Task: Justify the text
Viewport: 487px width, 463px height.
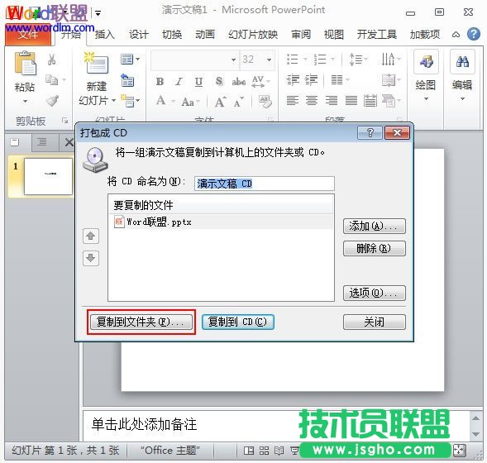Action: pyautogui.click(x=351, y=101)
